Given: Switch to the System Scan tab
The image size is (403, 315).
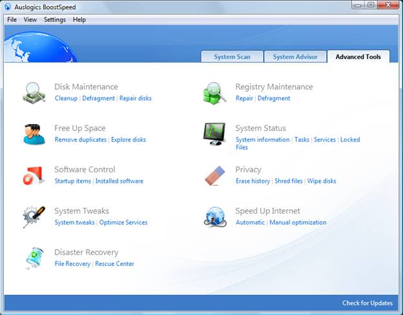Looking at the screenshot, I should pos(232,57).
